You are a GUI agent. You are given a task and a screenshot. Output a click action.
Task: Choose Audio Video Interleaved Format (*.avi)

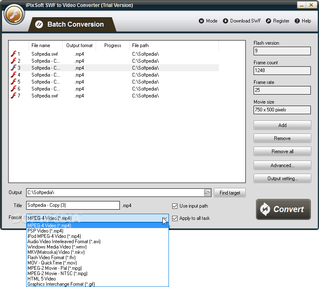point(97,242)
